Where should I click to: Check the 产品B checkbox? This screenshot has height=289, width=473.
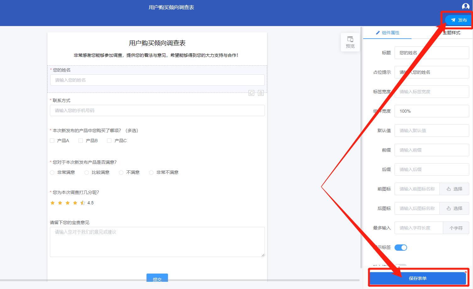(80, 141)
